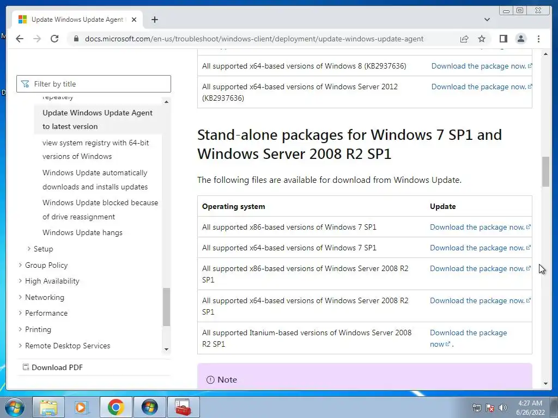This screenshot has width=558, height=418.
Task: Click the page's vertical scrollbar thumb
Action: coord(545,171)
